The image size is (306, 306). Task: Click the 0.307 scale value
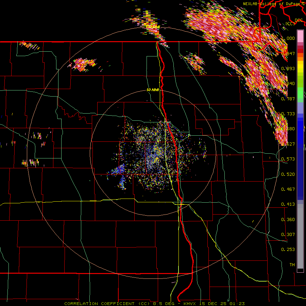[288, 234]
